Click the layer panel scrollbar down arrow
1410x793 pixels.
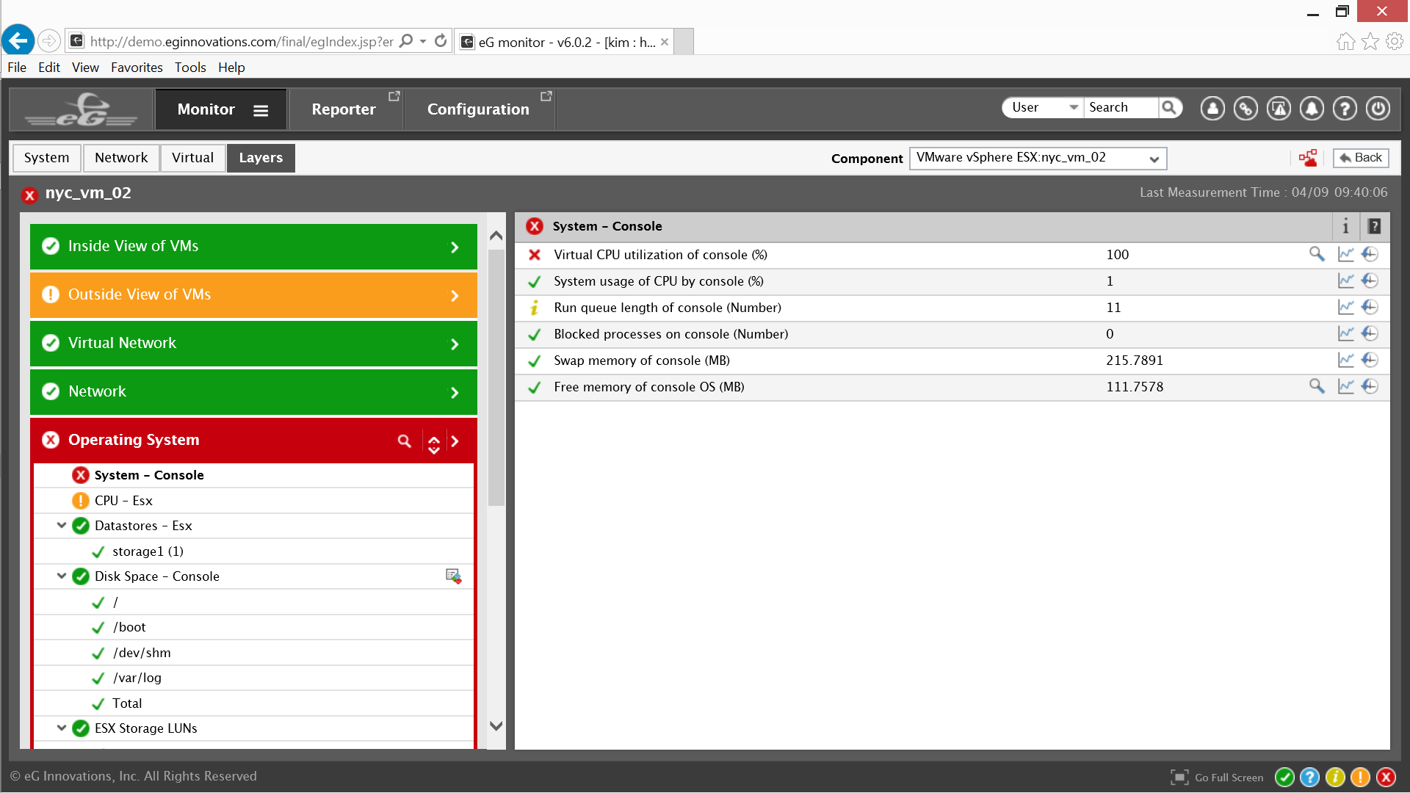point(496,726)
